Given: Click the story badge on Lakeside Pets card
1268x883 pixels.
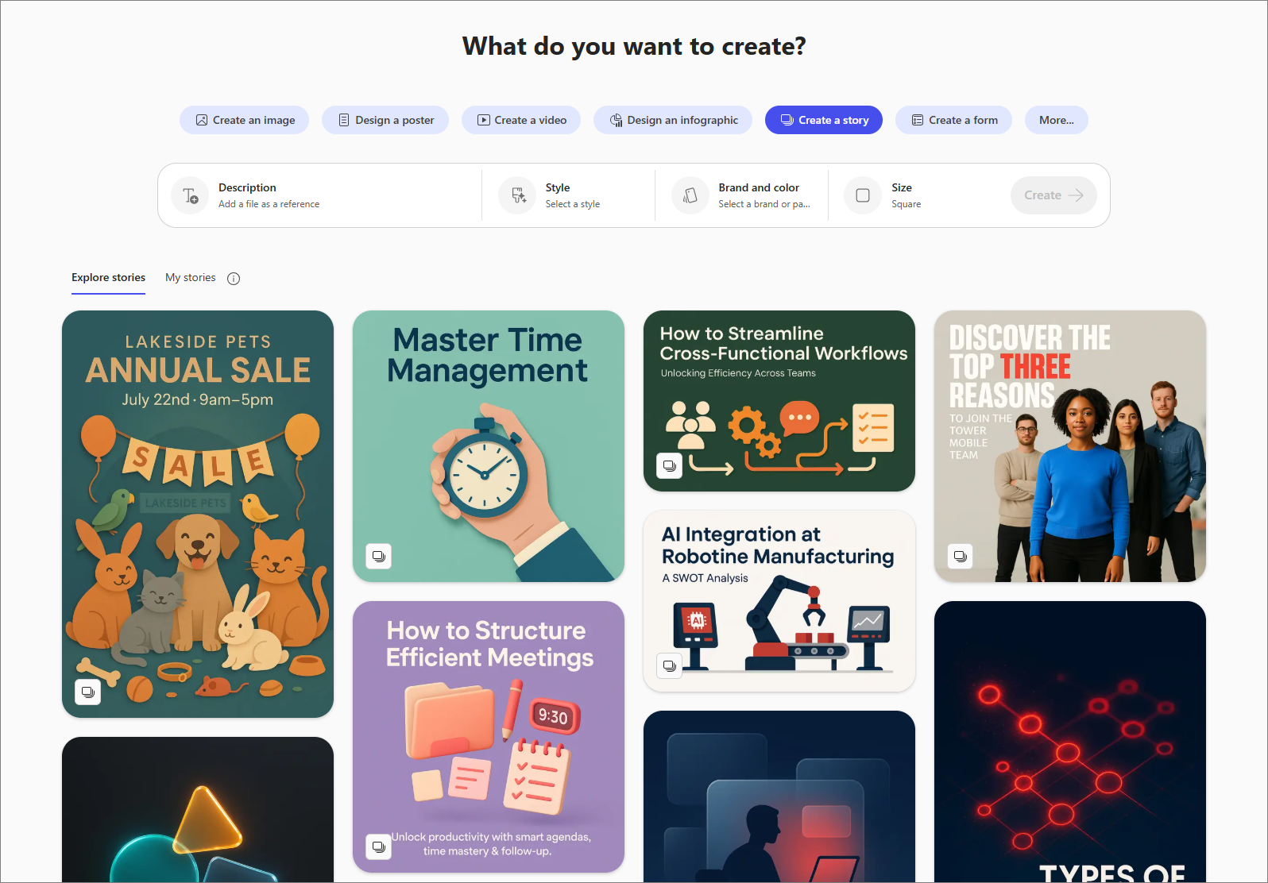Looking at the screenshot, I should click(88, 692).
